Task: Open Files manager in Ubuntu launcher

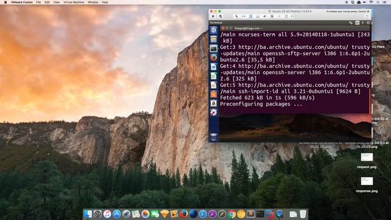Action: [x=214, y=39]
